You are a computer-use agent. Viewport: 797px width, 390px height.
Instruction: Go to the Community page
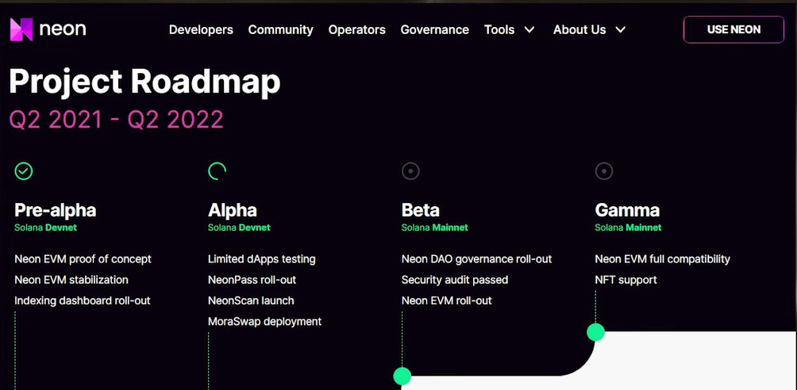click(280, 30)
